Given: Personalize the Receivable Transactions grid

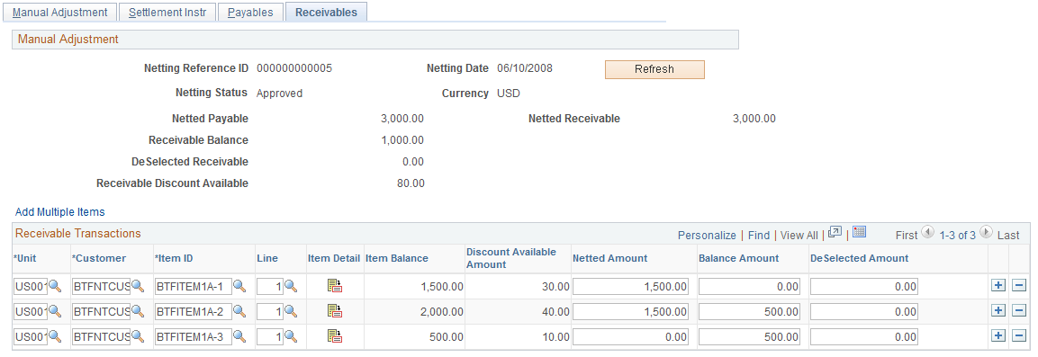Looking at the screenshot, I should 707,236.
